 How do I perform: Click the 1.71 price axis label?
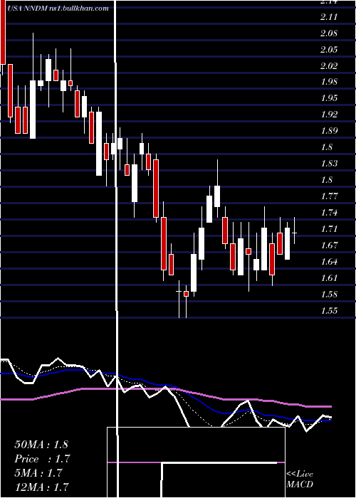click(x=329, y=228)
